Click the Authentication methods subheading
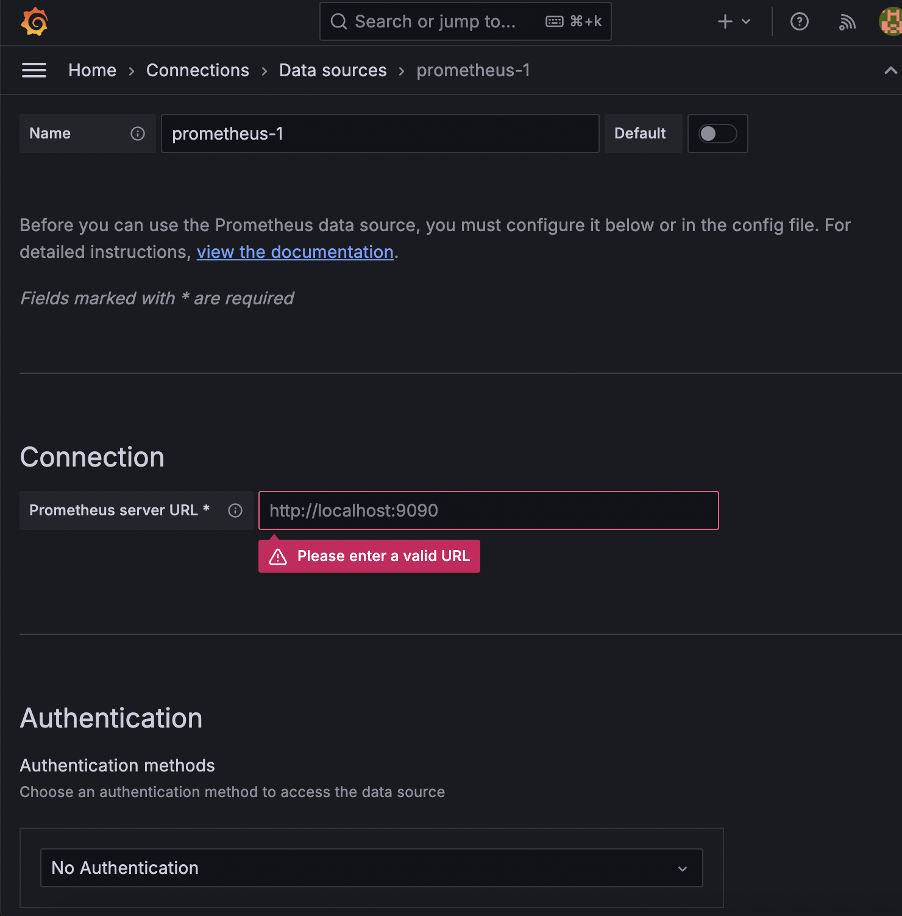 click(x=117, y=765)
